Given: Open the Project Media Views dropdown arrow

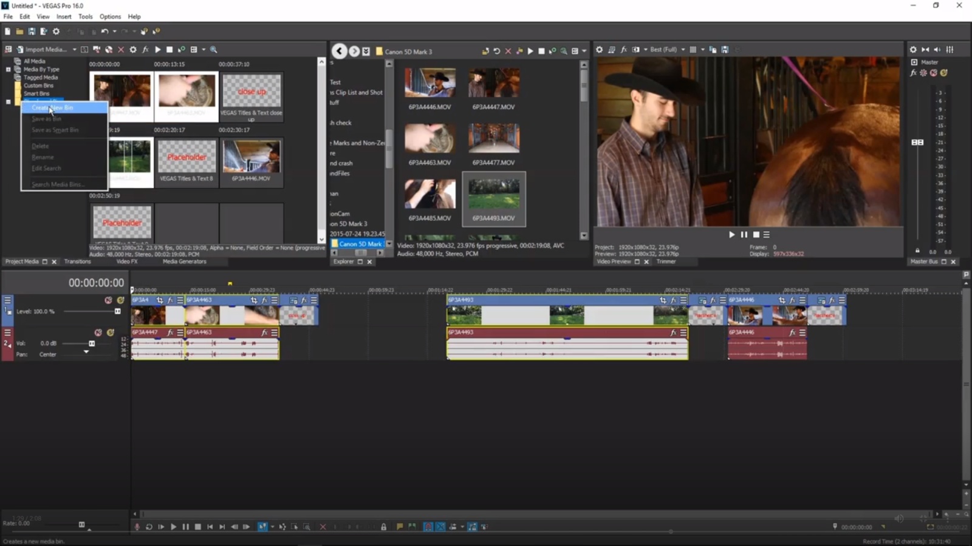Looking at the screenshot, I should tap(204, 50).
